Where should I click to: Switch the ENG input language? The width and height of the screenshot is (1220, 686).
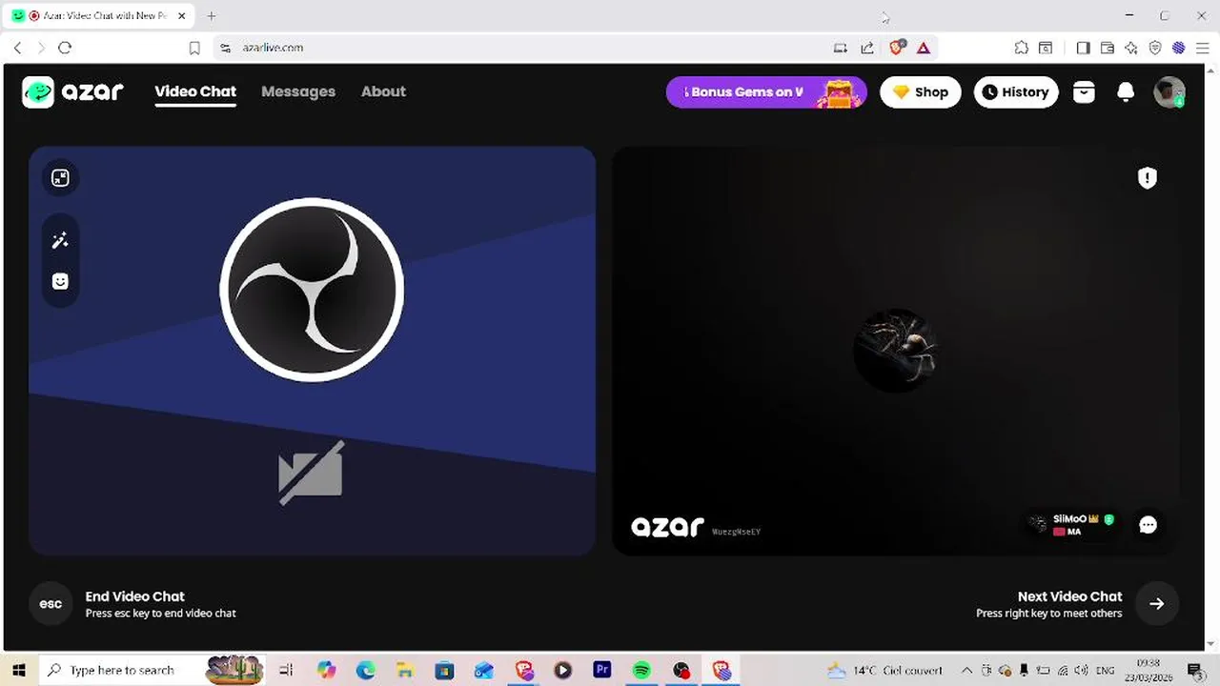click(1106, 671)
